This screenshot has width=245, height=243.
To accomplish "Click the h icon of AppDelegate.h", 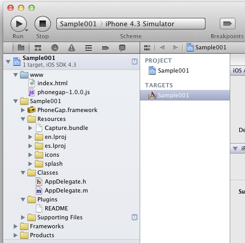I will tap(39, 181).
